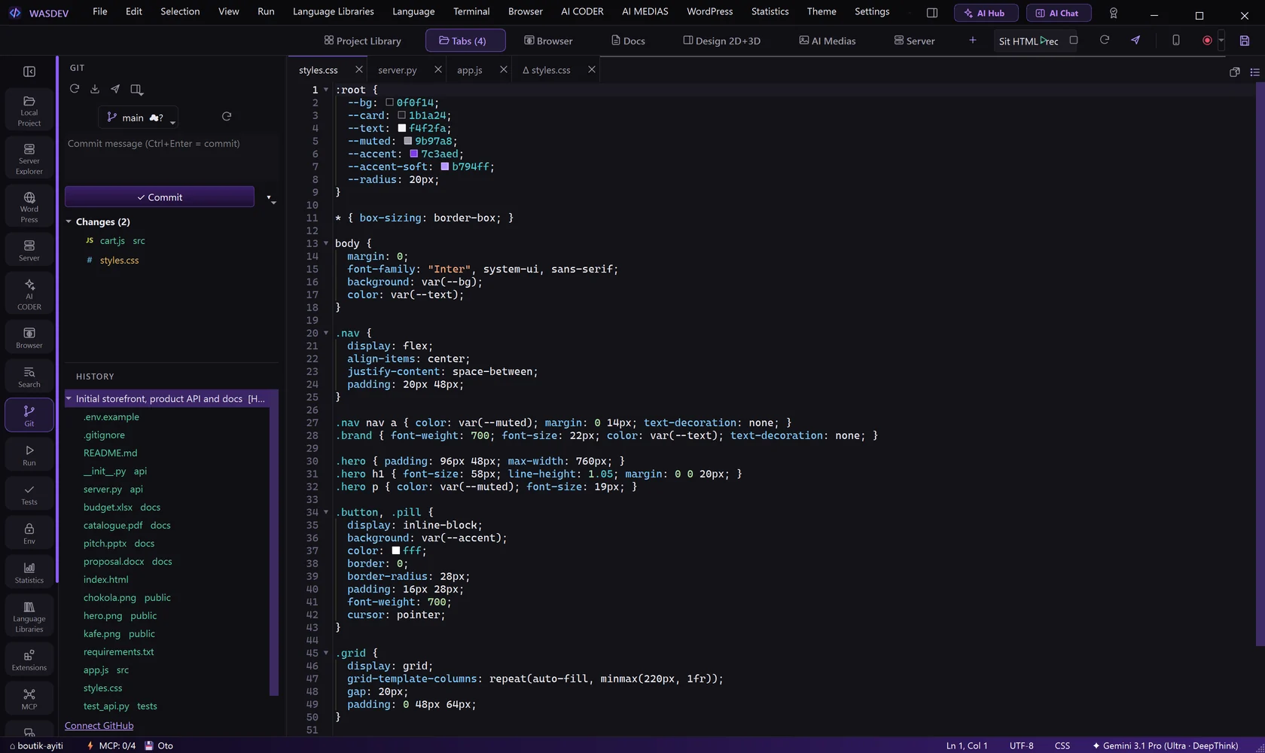Click the mobile device preview icon
This screenshot has height=753, width=1265.
pos(1175,40)
